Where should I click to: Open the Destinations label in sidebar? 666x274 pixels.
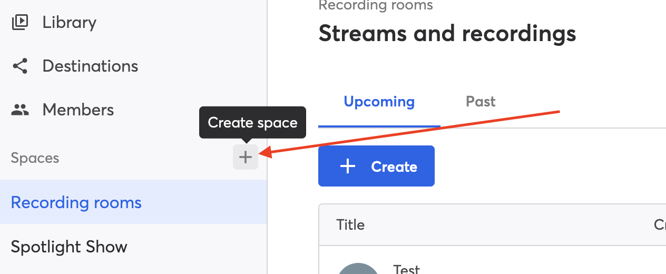(90, 66)
